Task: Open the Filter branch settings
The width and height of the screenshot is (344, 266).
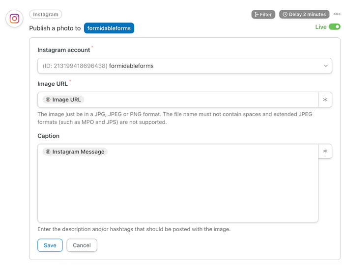Action: coord(263,15)
